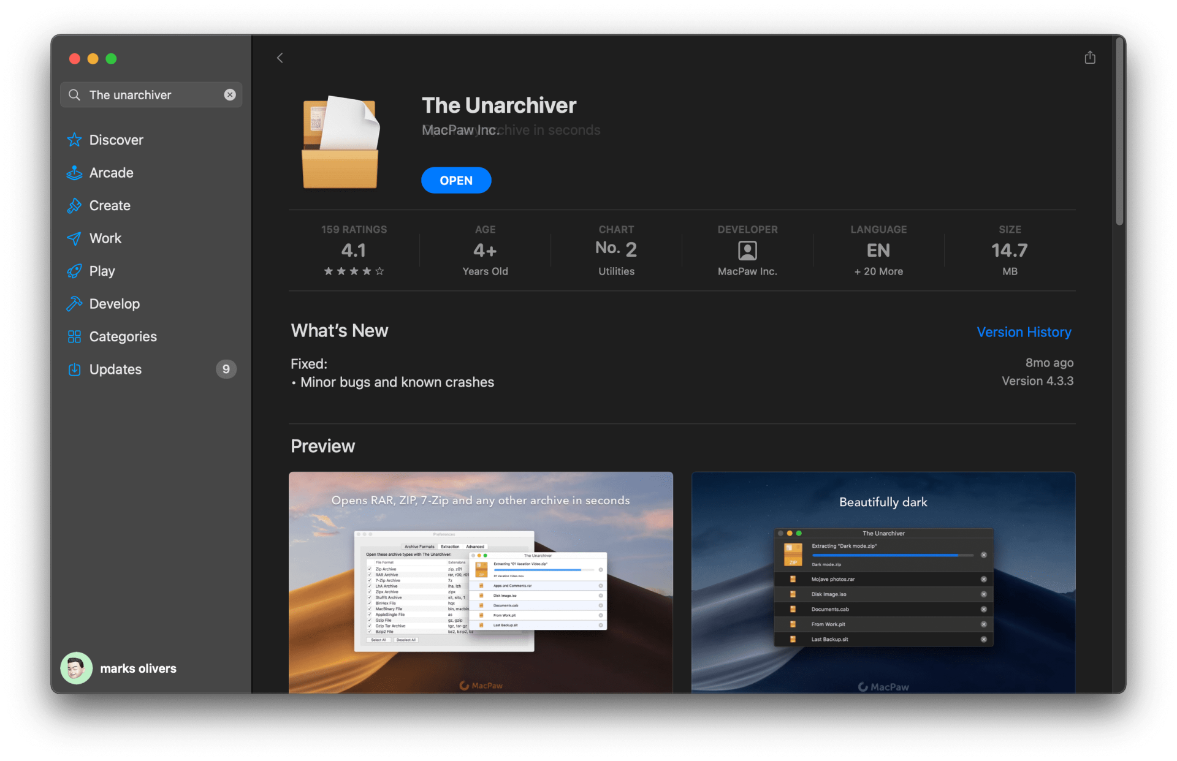The height and width of the screenshot is (761, 1177).
Task: Open the 'Beautifully dark' preview screenshot
Action: click(883, 582)
